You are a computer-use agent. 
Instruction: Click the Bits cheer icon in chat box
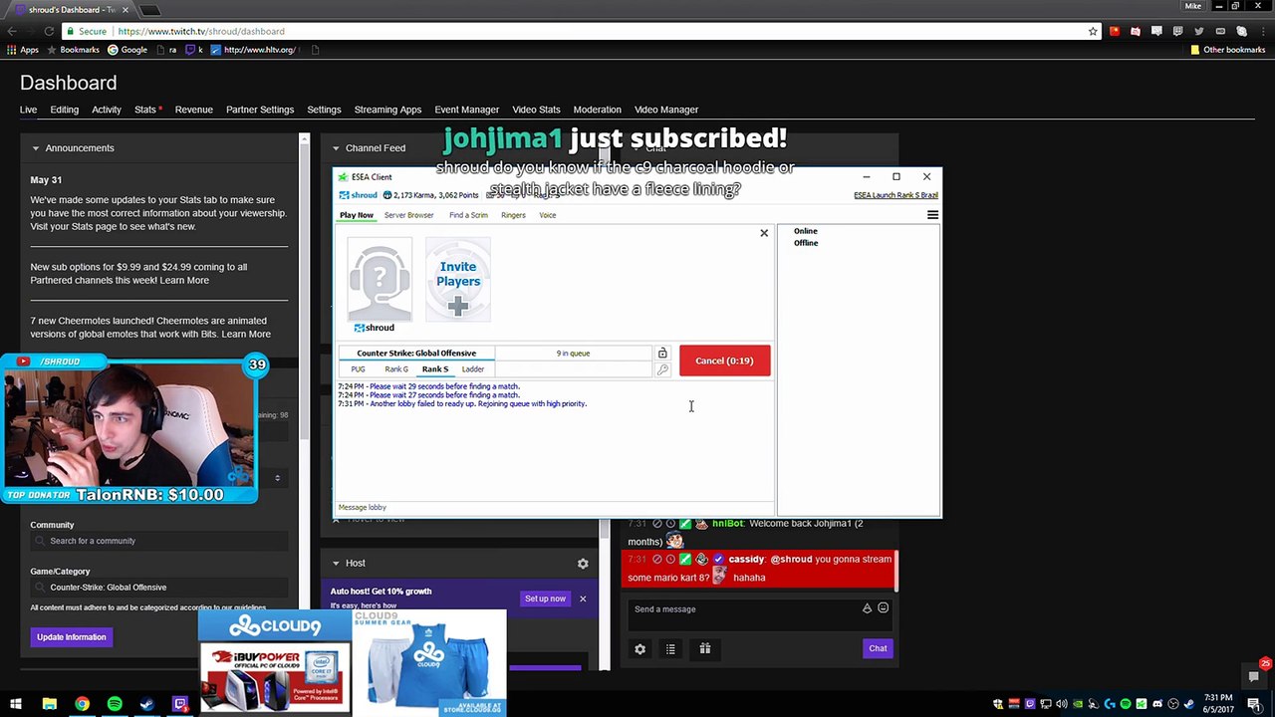867,608
